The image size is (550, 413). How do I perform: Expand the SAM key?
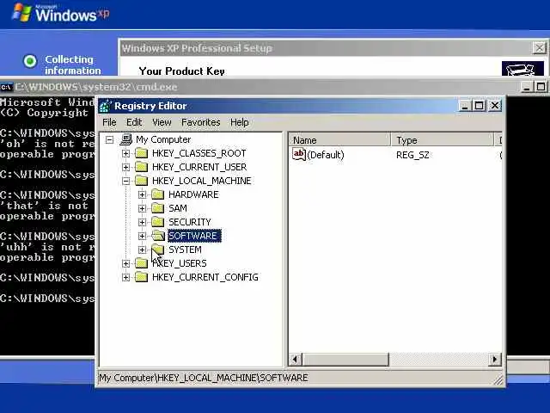coord(142,208)
